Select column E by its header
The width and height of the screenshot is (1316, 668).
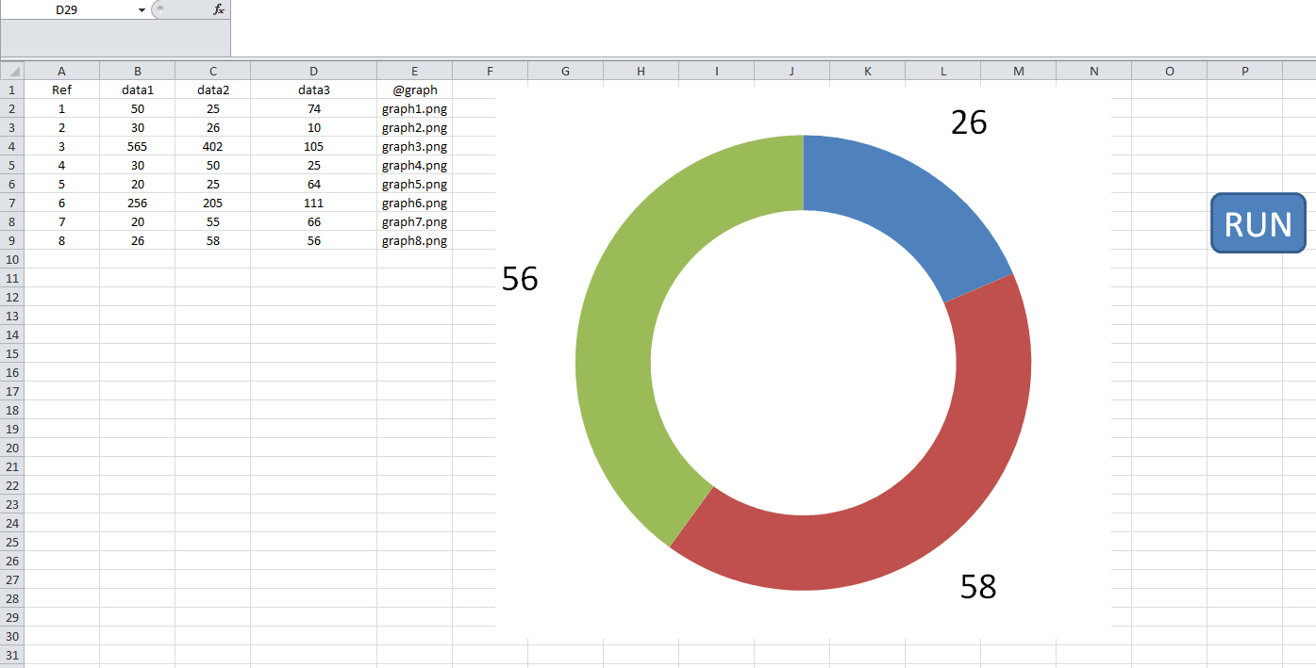414,71
